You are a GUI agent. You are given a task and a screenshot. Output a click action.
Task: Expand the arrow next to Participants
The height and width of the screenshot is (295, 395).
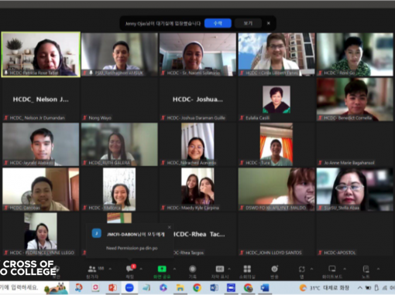point(110,269)
